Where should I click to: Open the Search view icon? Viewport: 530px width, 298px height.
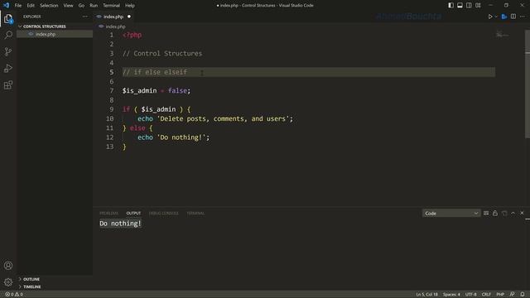click(8, 35)
